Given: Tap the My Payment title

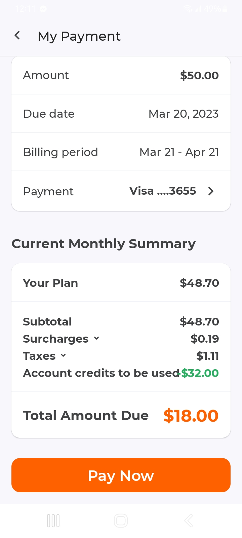Looking at the screenshot, I should coord(79,36).
